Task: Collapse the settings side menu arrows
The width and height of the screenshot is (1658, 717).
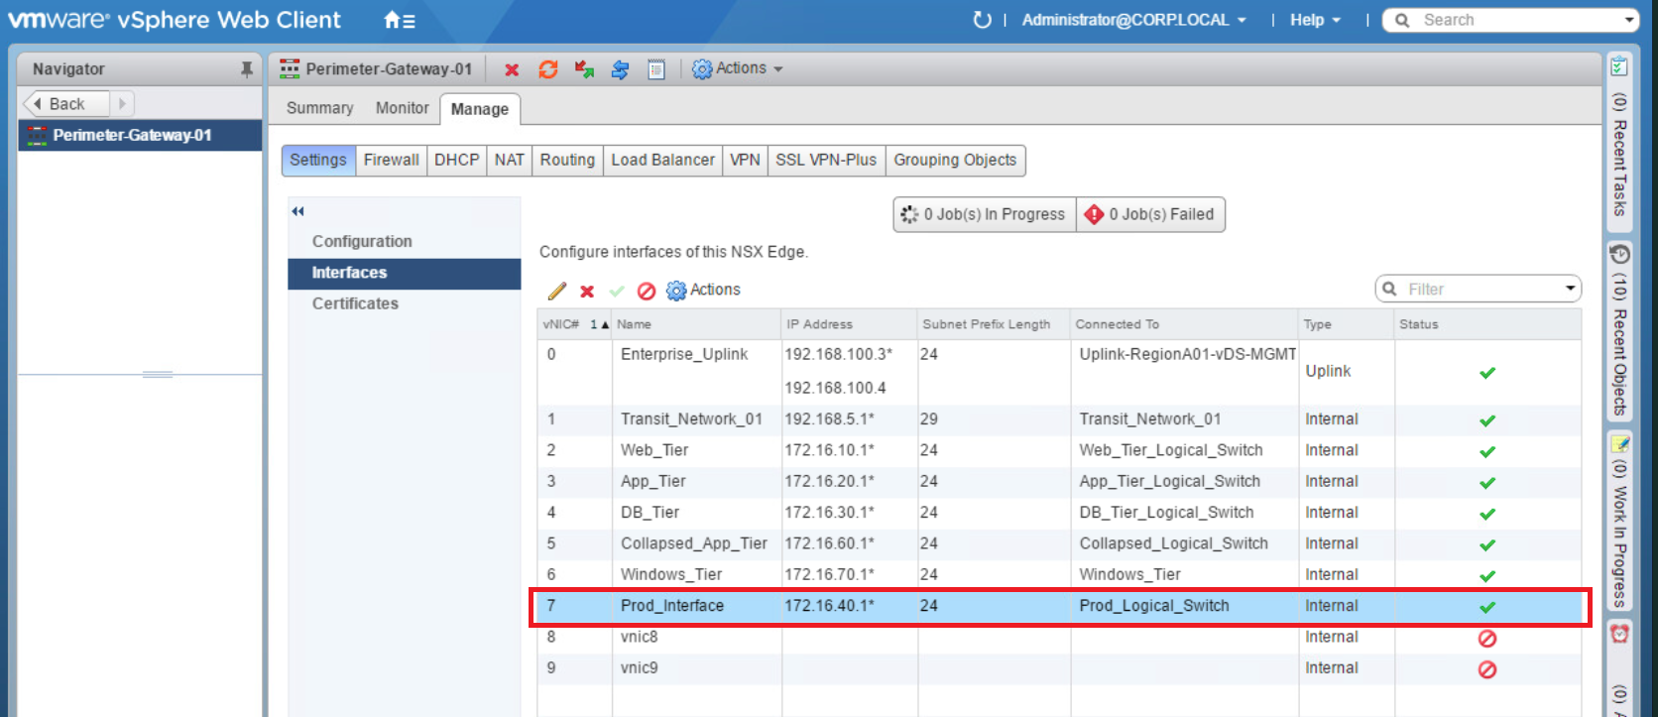Action: point(297,211)
